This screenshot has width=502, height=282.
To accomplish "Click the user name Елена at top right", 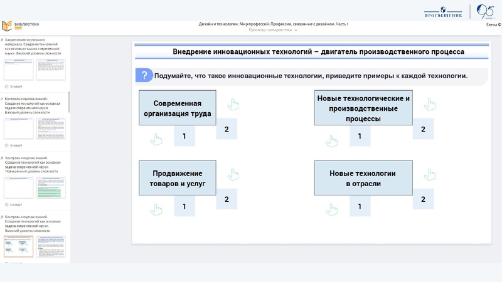I will (x=493, y=24).
